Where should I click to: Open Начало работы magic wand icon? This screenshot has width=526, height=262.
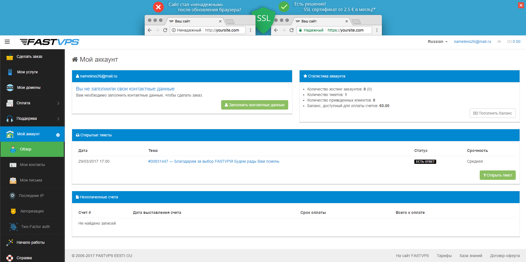[10, 242]
